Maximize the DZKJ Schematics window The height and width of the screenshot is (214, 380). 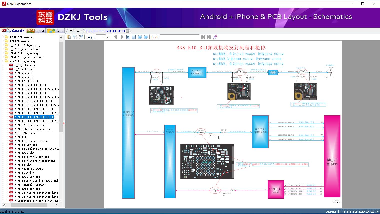point(363,4)
